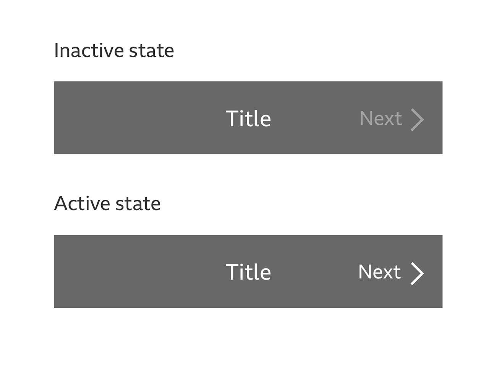
Task: Select the Title label in the active state bar
Action: pos(248,272)
